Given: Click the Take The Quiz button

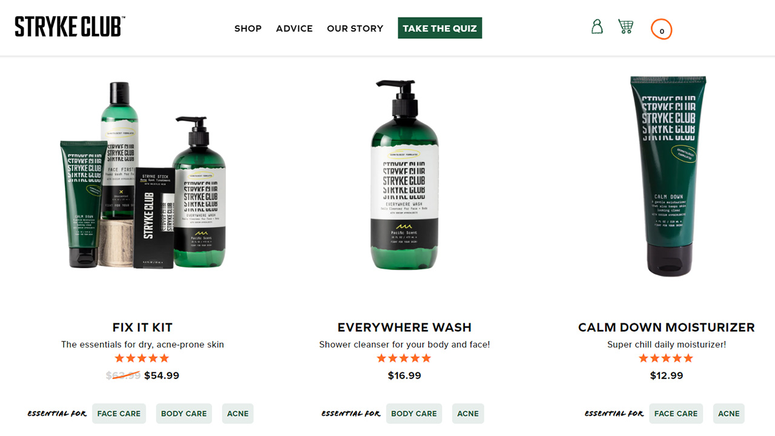Looking at the screenshot, I should (440, 28).
